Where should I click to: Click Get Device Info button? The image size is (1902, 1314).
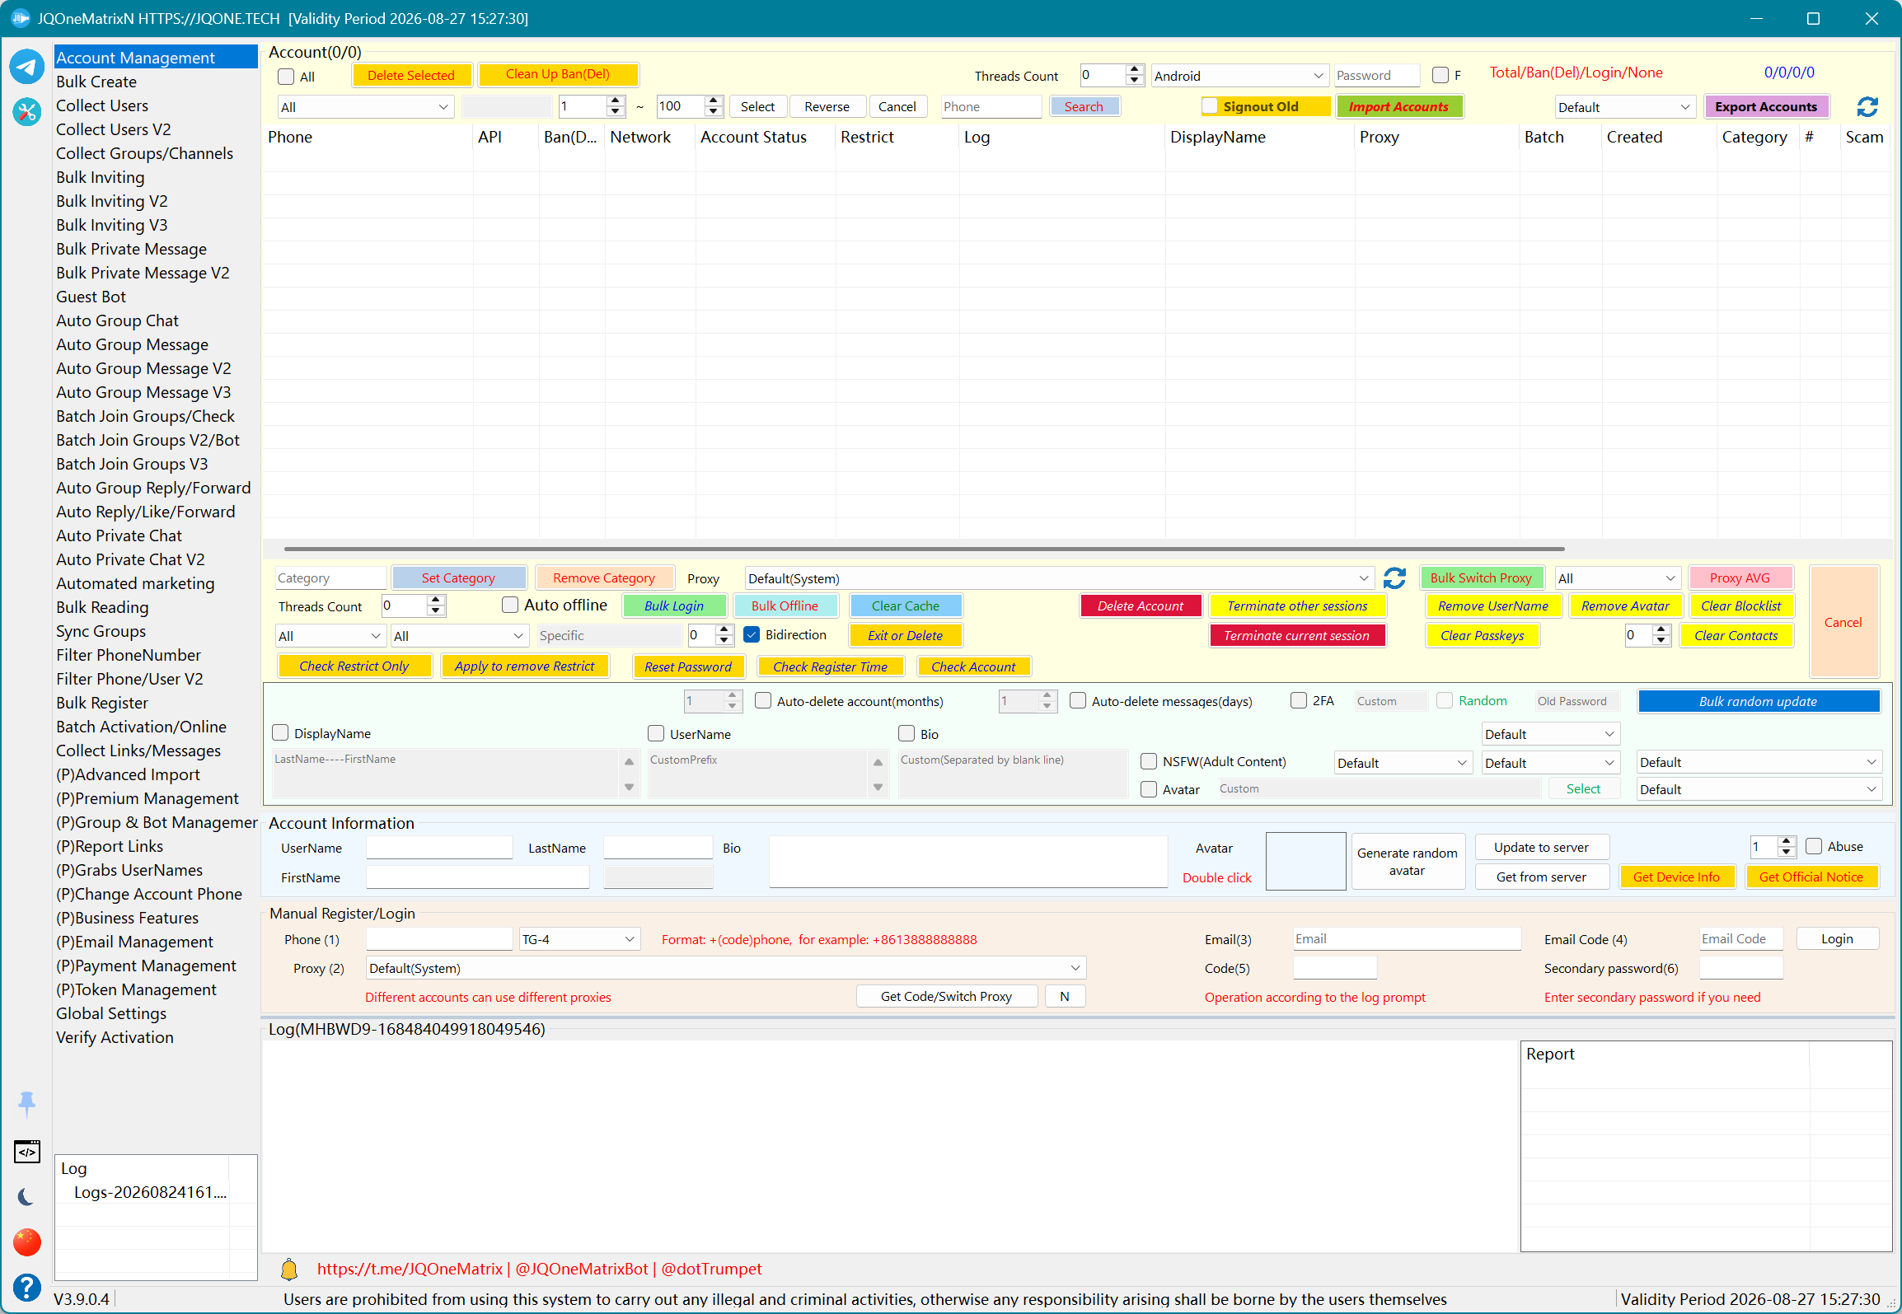click(x=1676, y=877)
